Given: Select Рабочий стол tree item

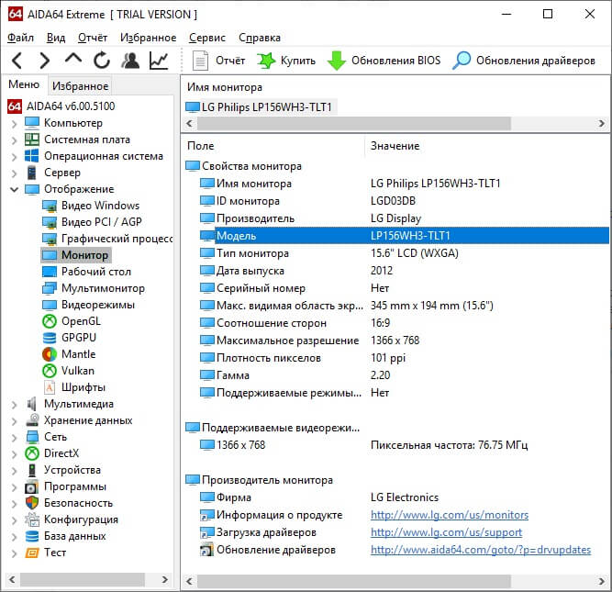Looking at the screenshot, I should pyautogui.click(x=86, y=272).
